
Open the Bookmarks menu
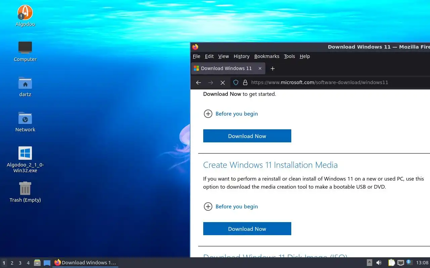[267, 56]
